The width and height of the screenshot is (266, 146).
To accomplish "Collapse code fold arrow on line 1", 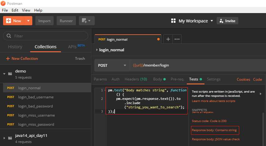I will pos(105,90).
